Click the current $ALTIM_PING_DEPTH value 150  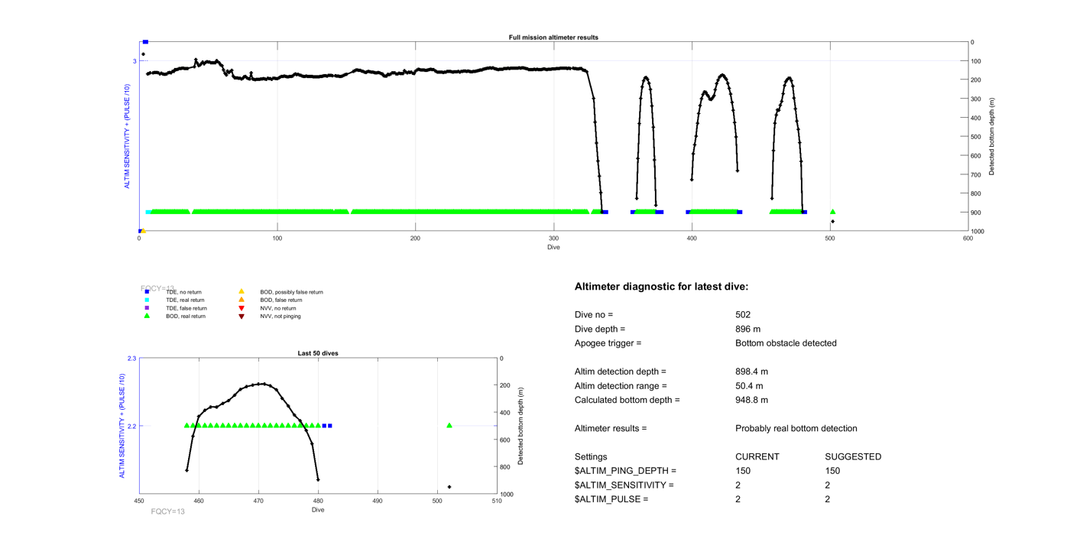click(743, 471)
